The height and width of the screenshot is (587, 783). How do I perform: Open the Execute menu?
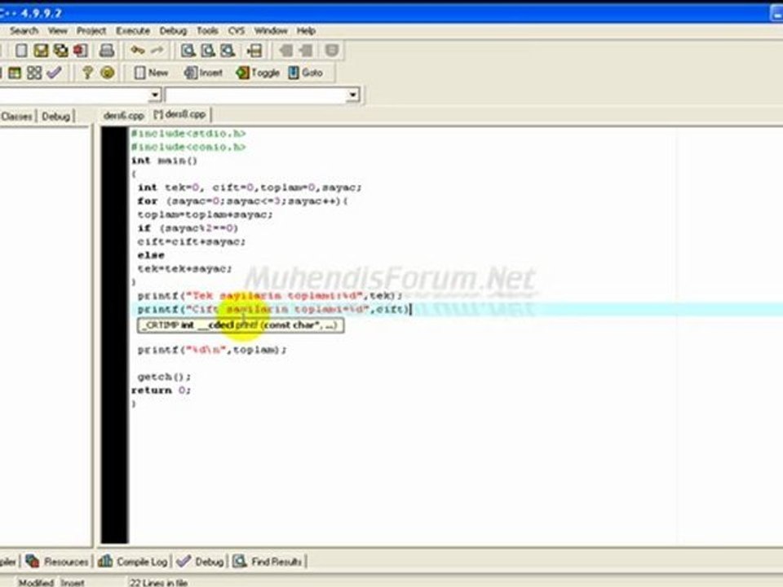[x=133, y=31]
